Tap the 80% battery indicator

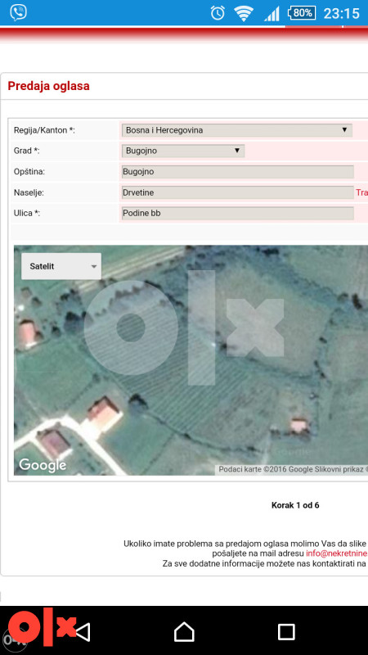pyautogui.click(x=301, y=13)
